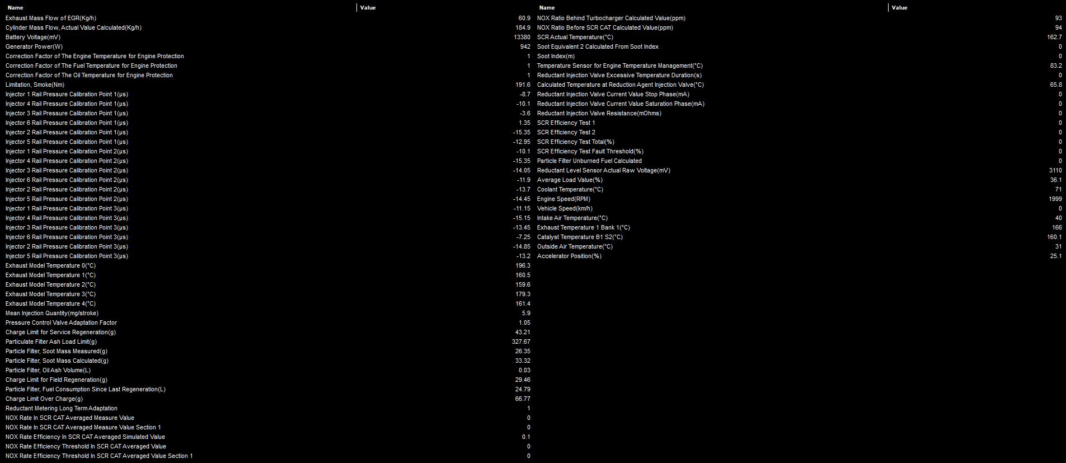
Task: Select the Engine Speed(RPM) row
Action: [799, 199]
